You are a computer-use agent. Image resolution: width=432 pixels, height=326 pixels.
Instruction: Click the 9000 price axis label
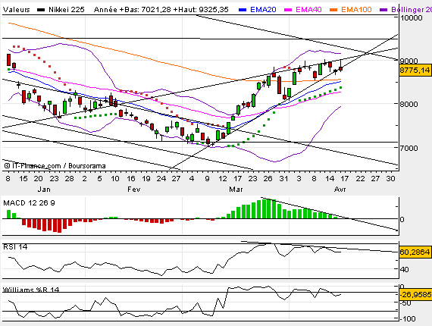tap(409, 61)
